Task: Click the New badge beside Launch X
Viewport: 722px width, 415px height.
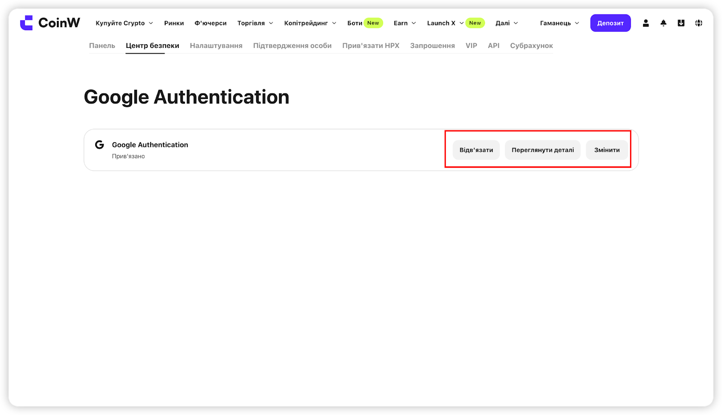Action: pos(475,23)
